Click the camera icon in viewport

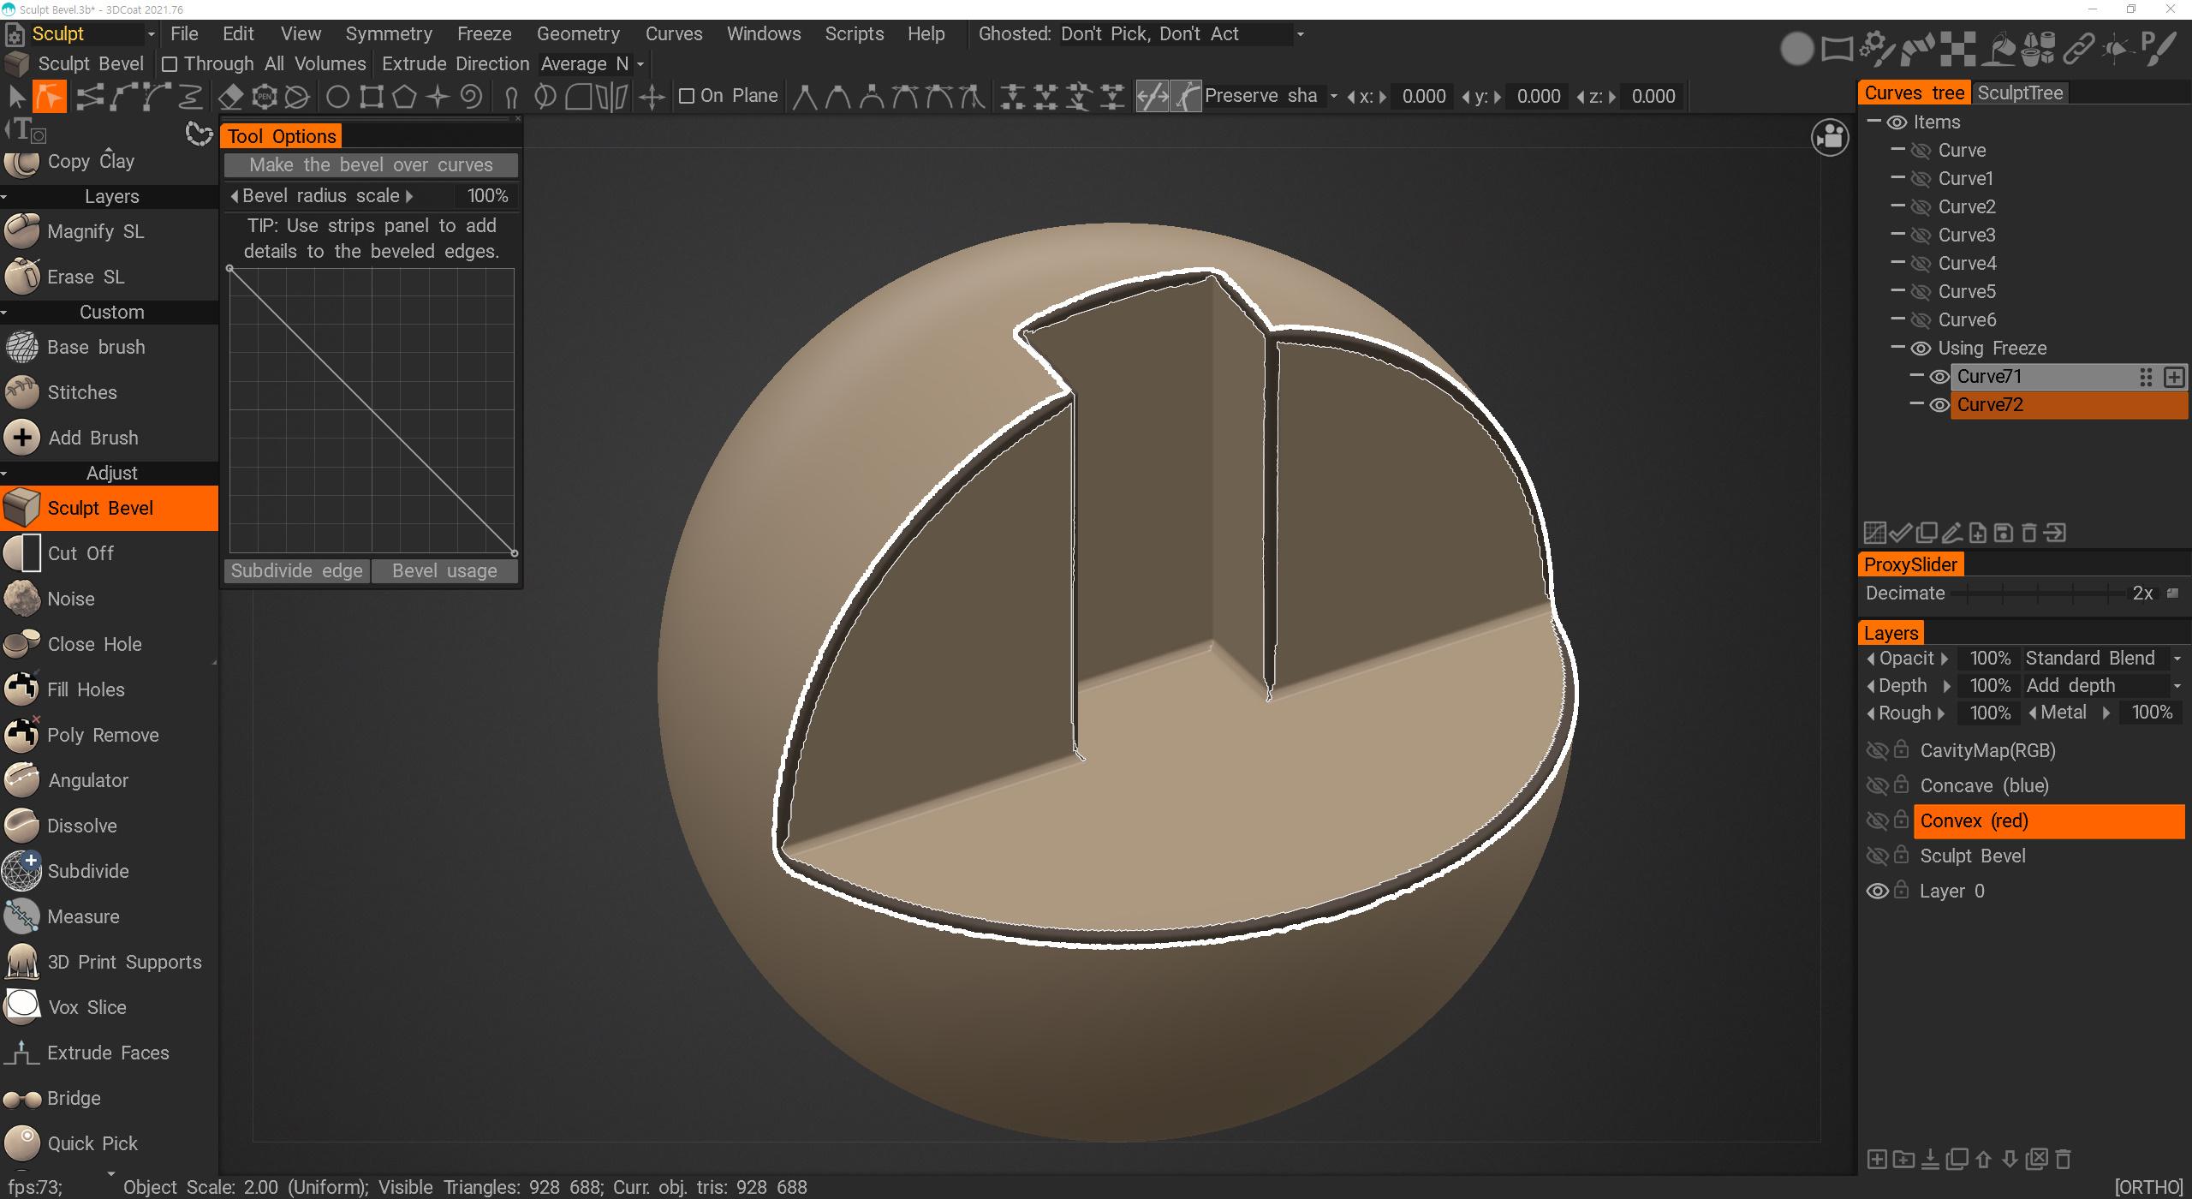tap(1830, 137)
